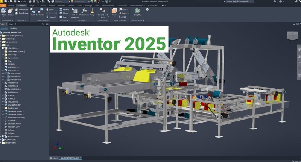301x162 pixels.
Task: Toggle Hide All relationships
Action: tap(51, 17)
